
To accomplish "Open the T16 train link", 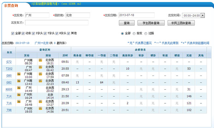I will pos(9,103).
